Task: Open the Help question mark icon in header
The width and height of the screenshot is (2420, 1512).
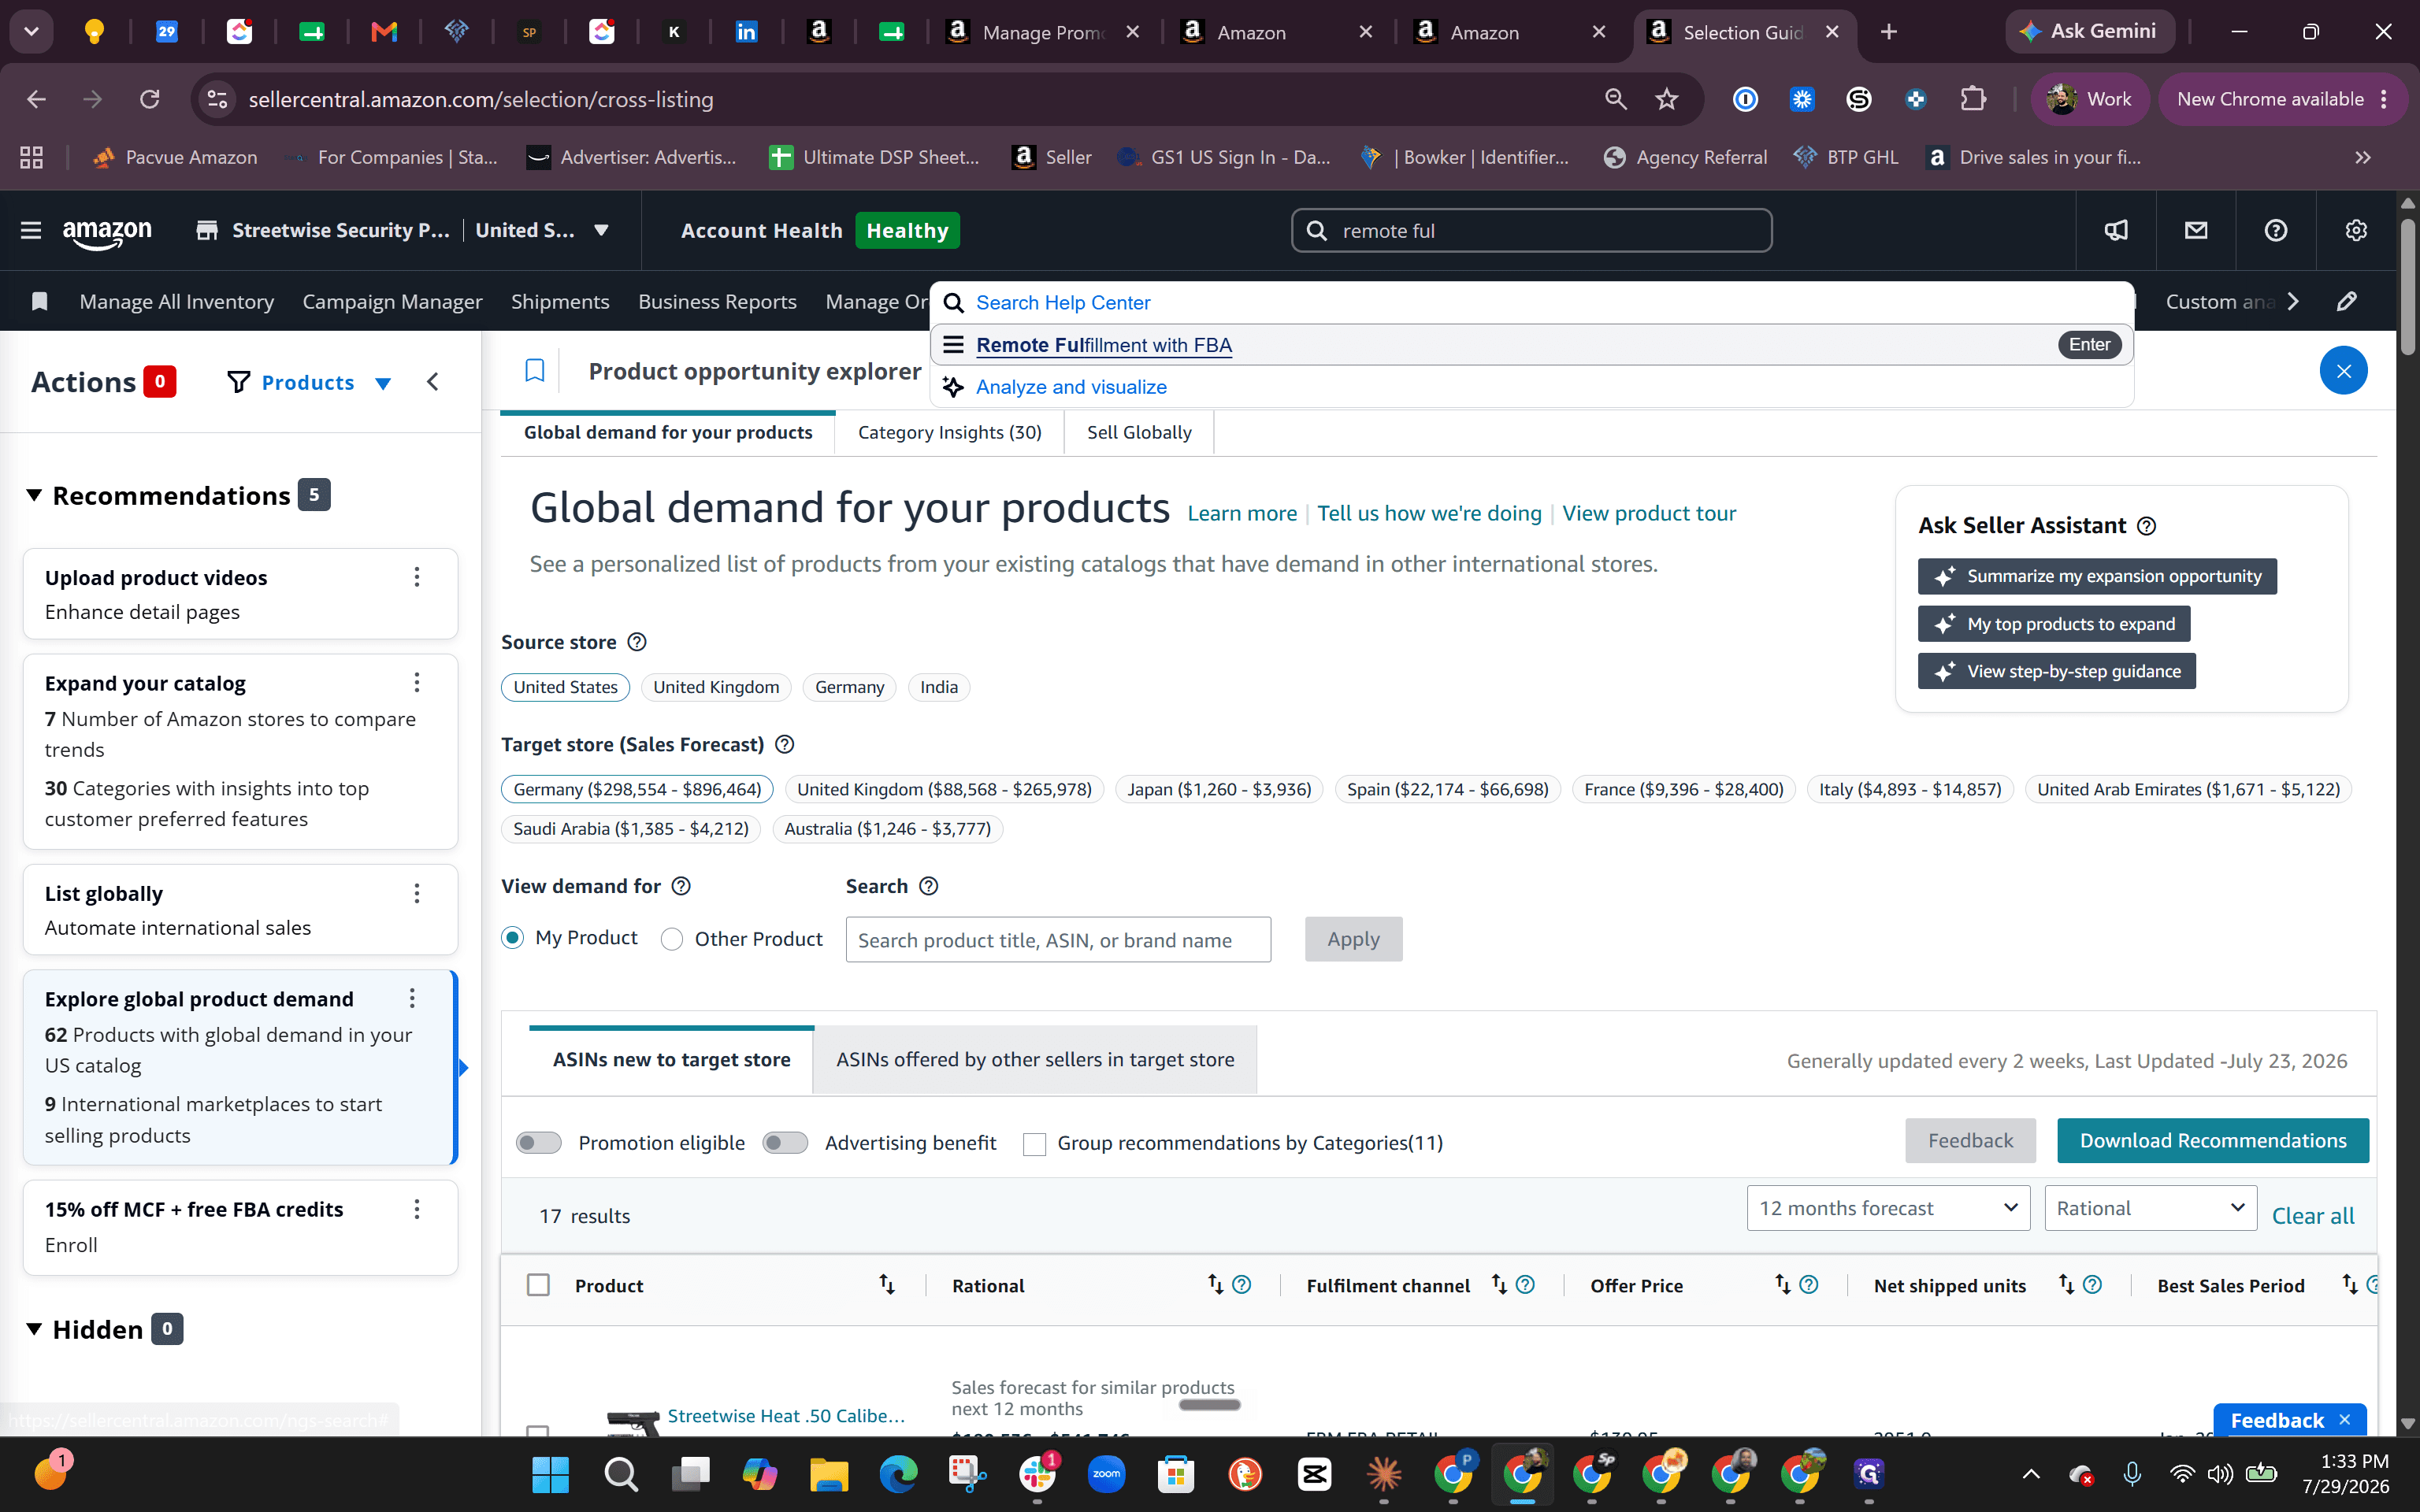Action: click(2276, 231)
